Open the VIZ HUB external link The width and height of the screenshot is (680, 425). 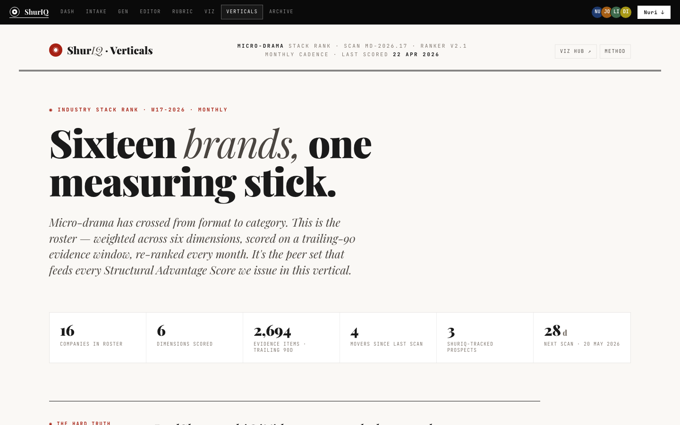pos(576,51)
